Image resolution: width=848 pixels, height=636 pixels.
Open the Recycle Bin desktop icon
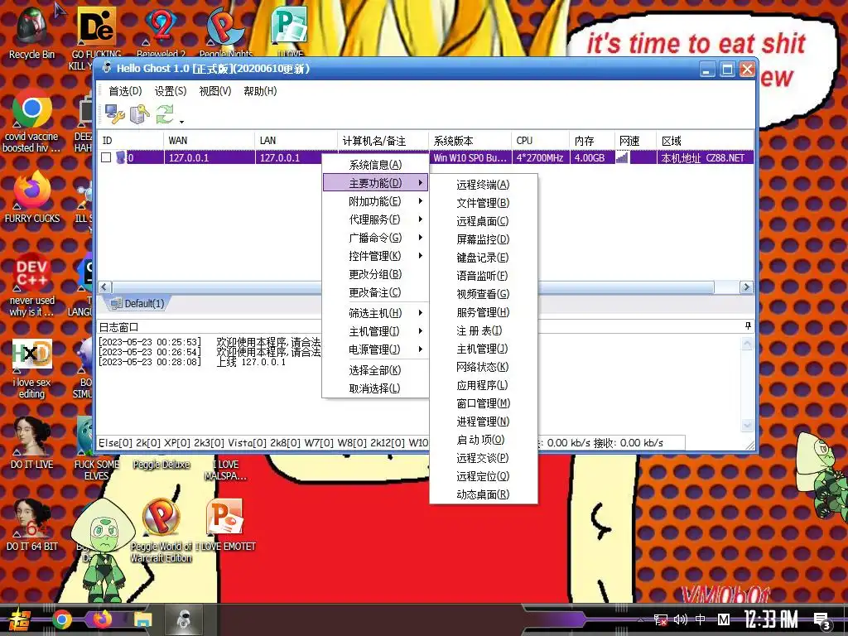pos(31,33)
